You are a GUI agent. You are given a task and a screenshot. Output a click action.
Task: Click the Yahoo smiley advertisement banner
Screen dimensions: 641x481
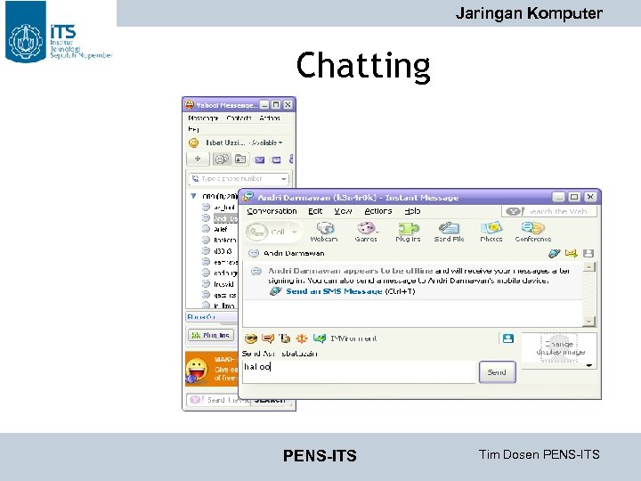(x=211, y=369)
